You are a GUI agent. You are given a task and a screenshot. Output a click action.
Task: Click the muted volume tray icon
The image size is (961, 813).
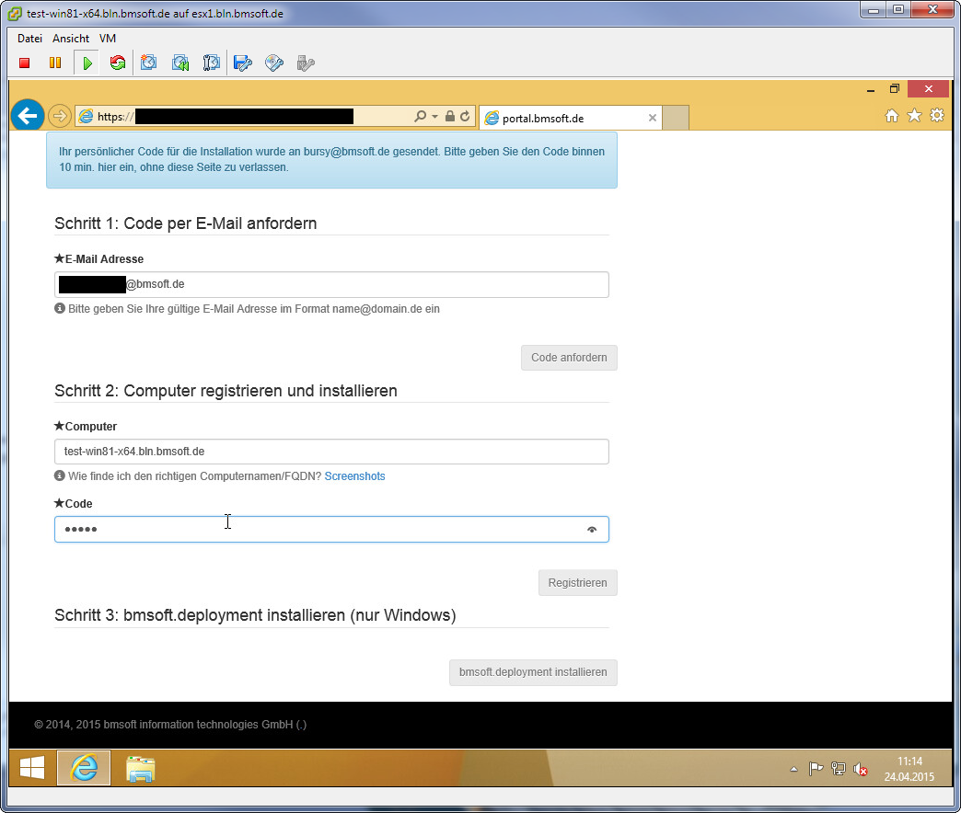point(861,769)
